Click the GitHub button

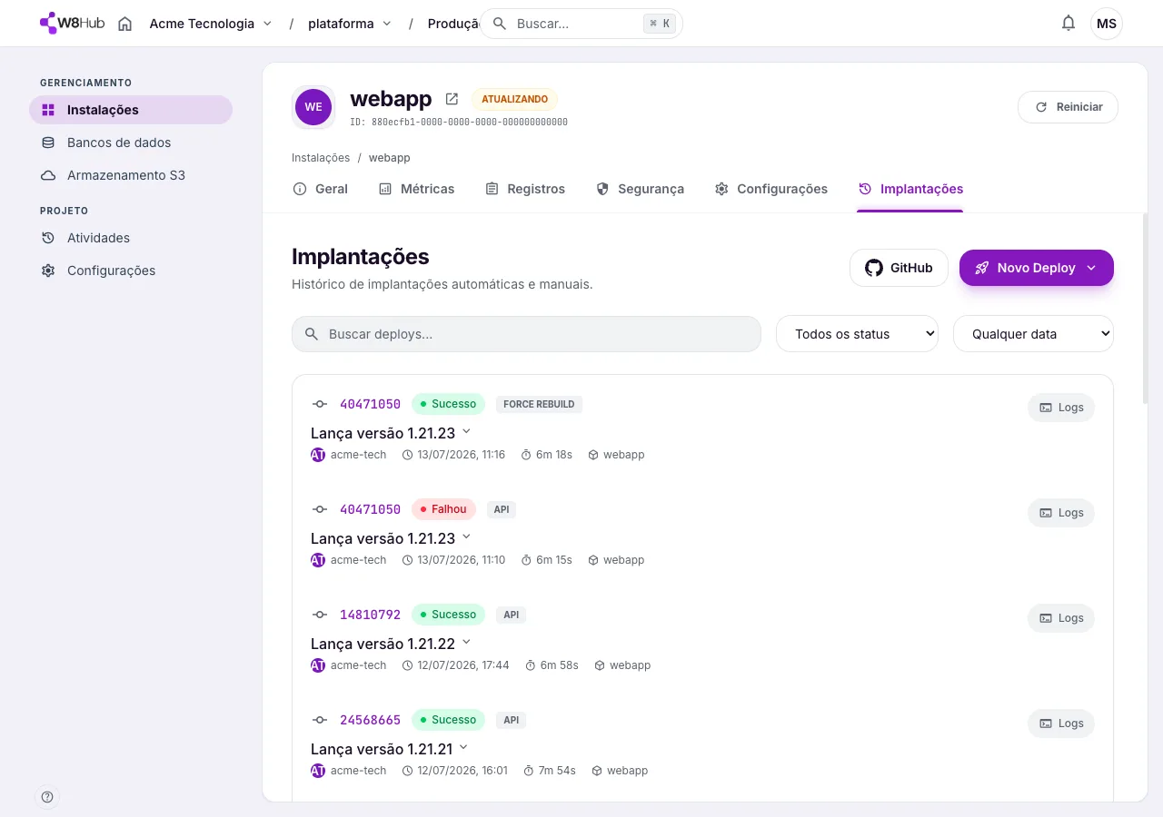click(x=899, y=268)
